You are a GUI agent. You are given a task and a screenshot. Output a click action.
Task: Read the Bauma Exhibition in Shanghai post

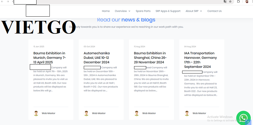[x=150, y=57]
